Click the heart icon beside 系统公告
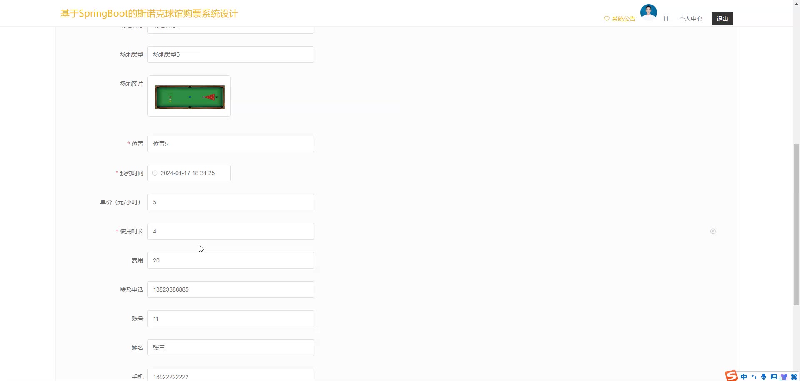Screen dimensions: 800x381 [607, 19]
